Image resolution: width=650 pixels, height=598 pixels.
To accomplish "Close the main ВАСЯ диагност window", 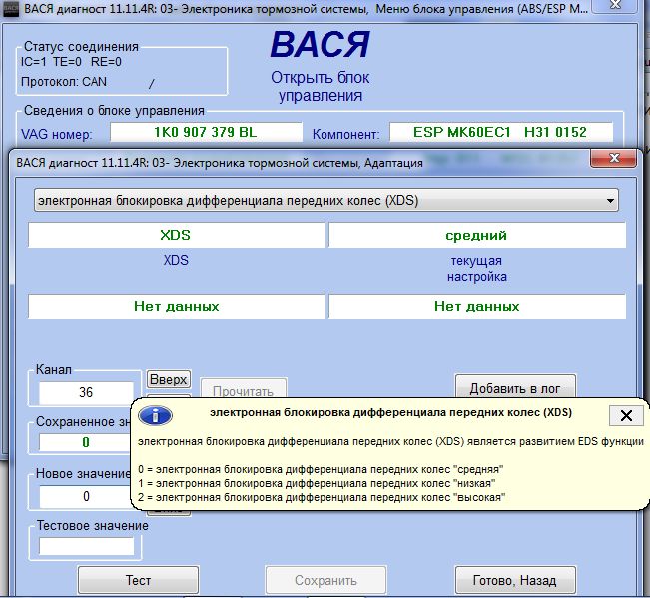I will [615, 5].
